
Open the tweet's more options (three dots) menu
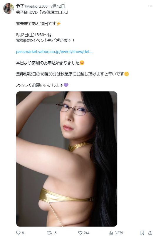(150, 6)
